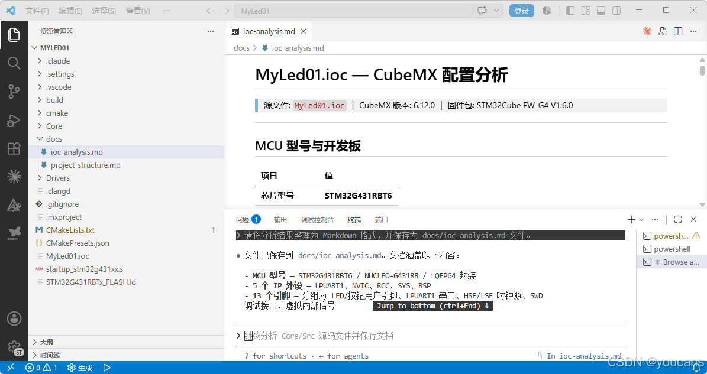The image size is (707, 374).
Task: Open the STM32 butterfly extension icon
Action: (x=14, y=233)
